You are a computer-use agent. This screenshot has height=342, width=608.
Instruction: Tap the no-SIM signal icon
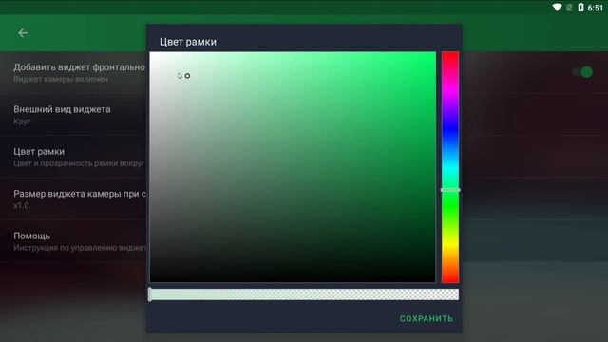[x=569, y=8]
